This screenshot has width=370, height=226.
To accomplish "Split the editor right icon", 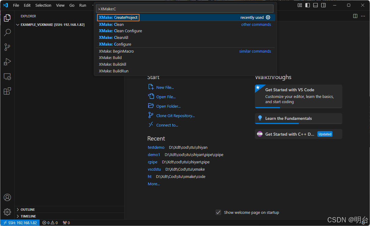I will tap(355, 16).
